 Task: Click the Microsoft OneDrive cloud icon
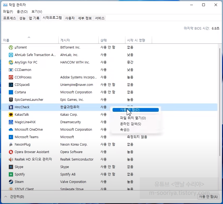pos(11,130)
